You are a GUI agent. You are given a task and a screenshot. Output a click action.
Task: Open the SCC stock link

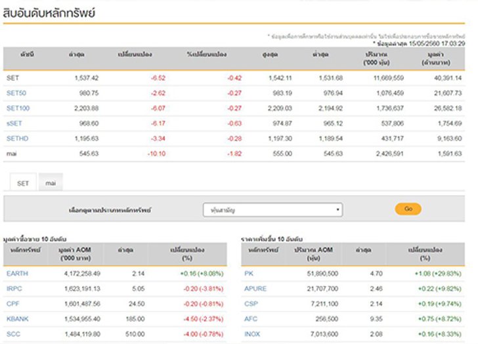tap(13, 334)
